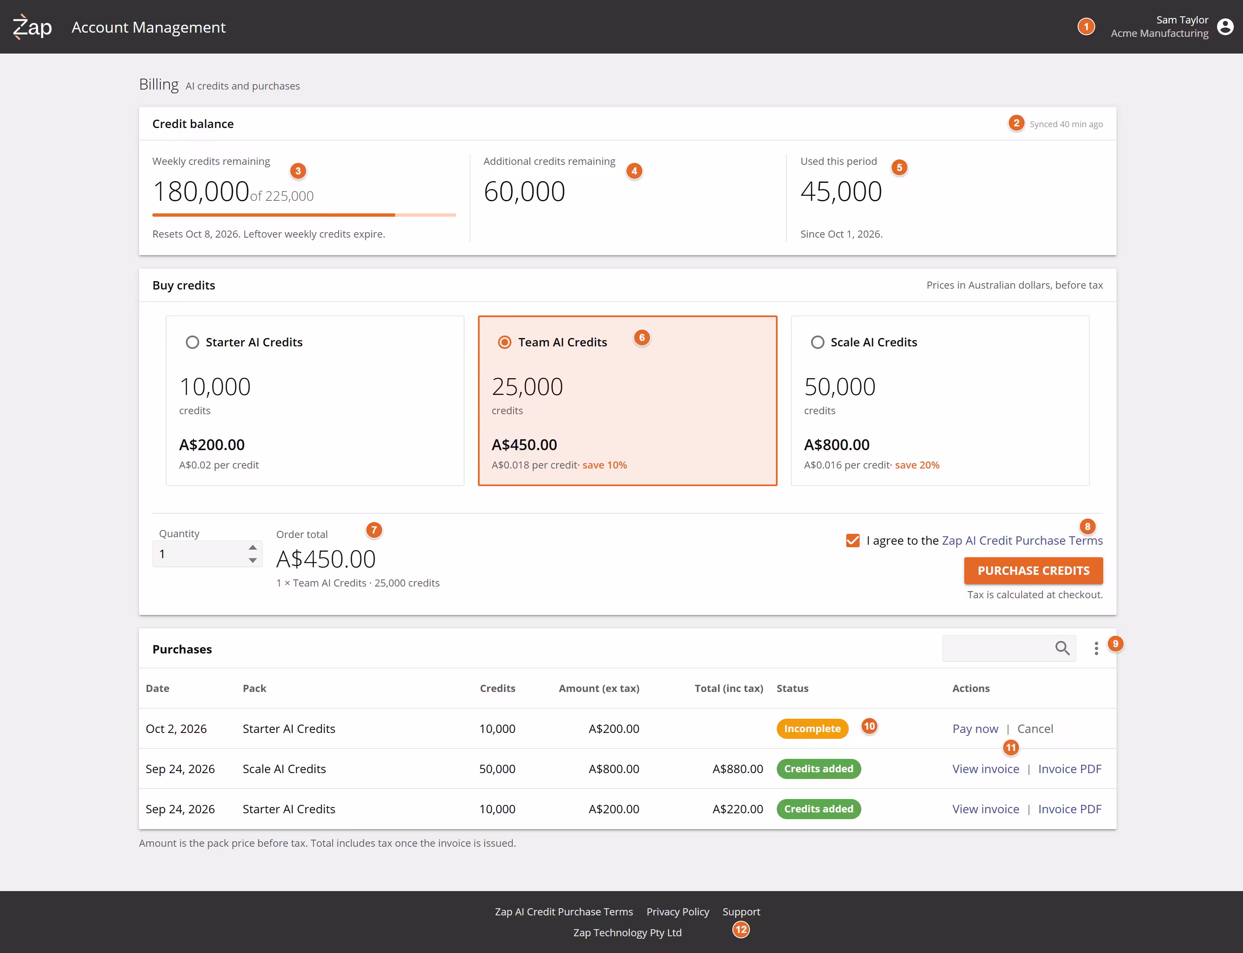Click the Purchase Credits button
This screenshot has height=953, width=1243.
coord(1033,571)
